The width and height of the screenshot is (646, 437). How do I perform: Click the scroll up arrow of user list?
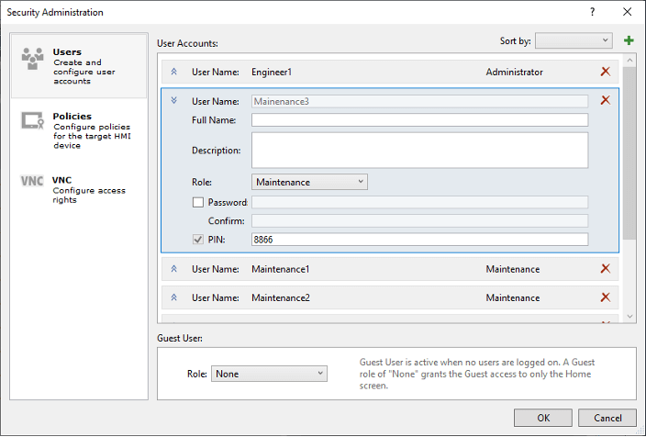tap(629, 61)
